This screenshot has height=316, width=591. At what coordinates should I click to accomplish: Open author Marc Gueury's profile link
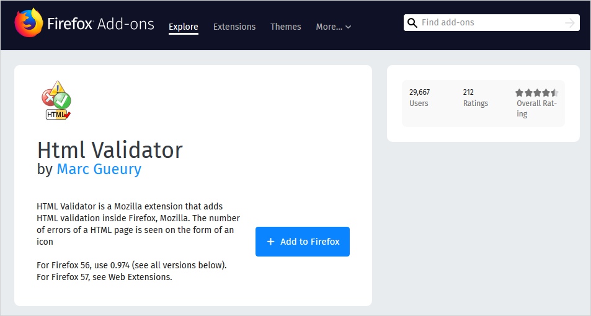click(99, 169)
